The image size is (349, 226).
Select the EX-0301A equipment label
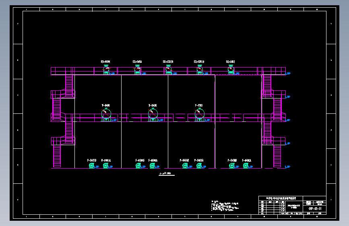click(199, 62)
